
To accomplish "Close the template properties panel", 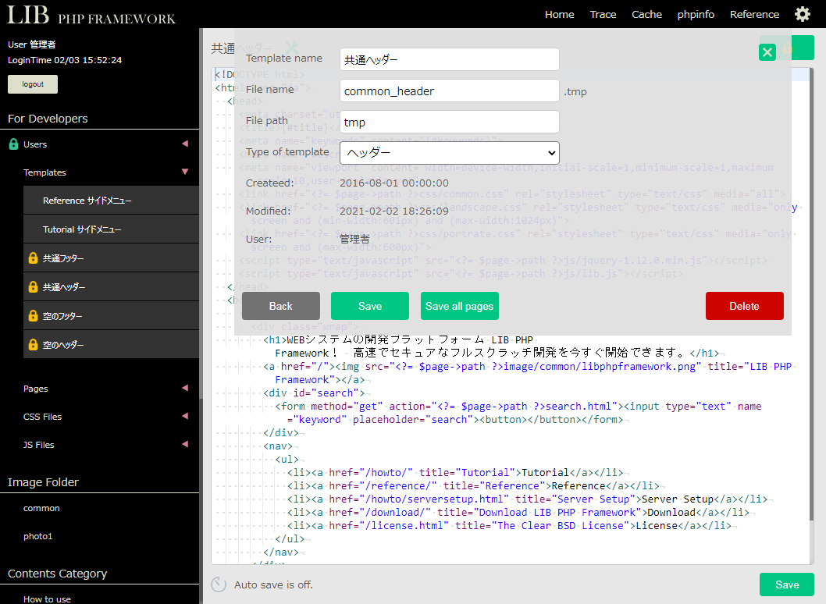I will tap(767, 52).
